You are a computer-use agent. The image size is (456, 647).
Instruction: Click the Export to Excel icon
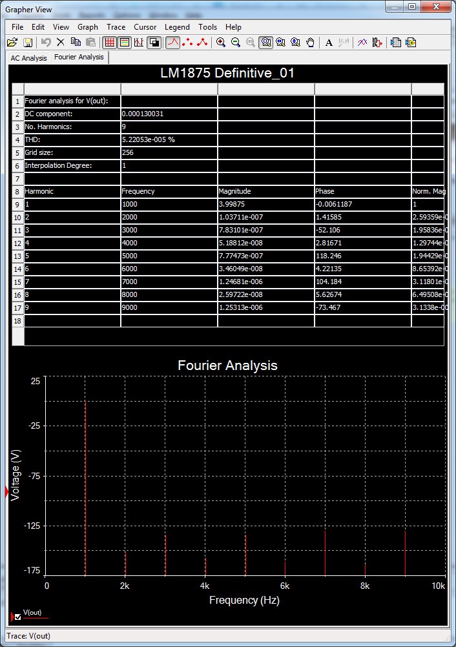coord(396,42)
